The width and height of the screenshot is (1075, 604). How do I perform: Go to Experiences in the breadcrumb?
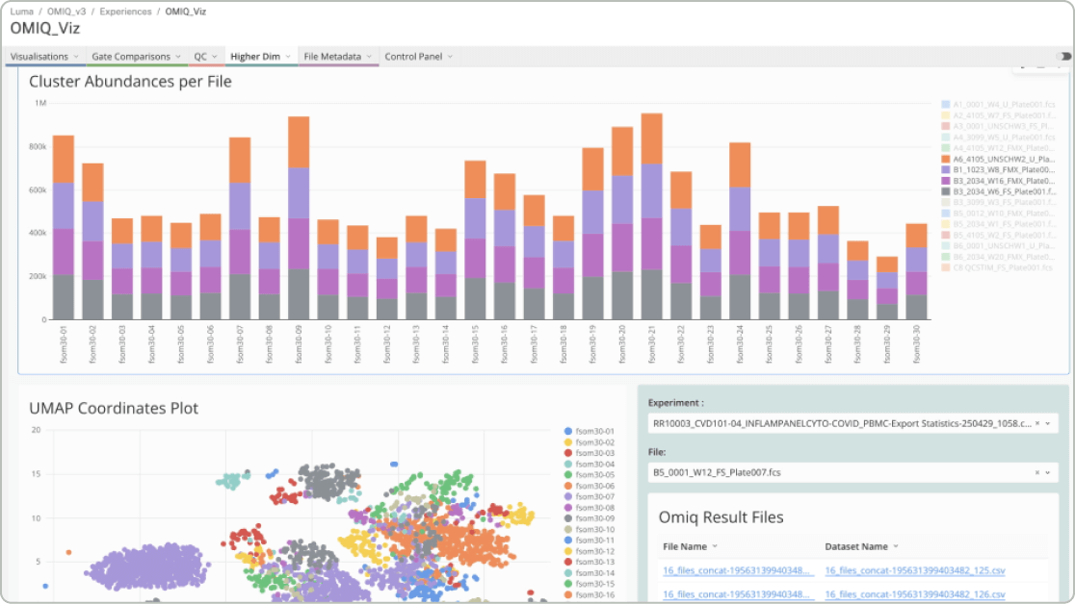[126, 12]
